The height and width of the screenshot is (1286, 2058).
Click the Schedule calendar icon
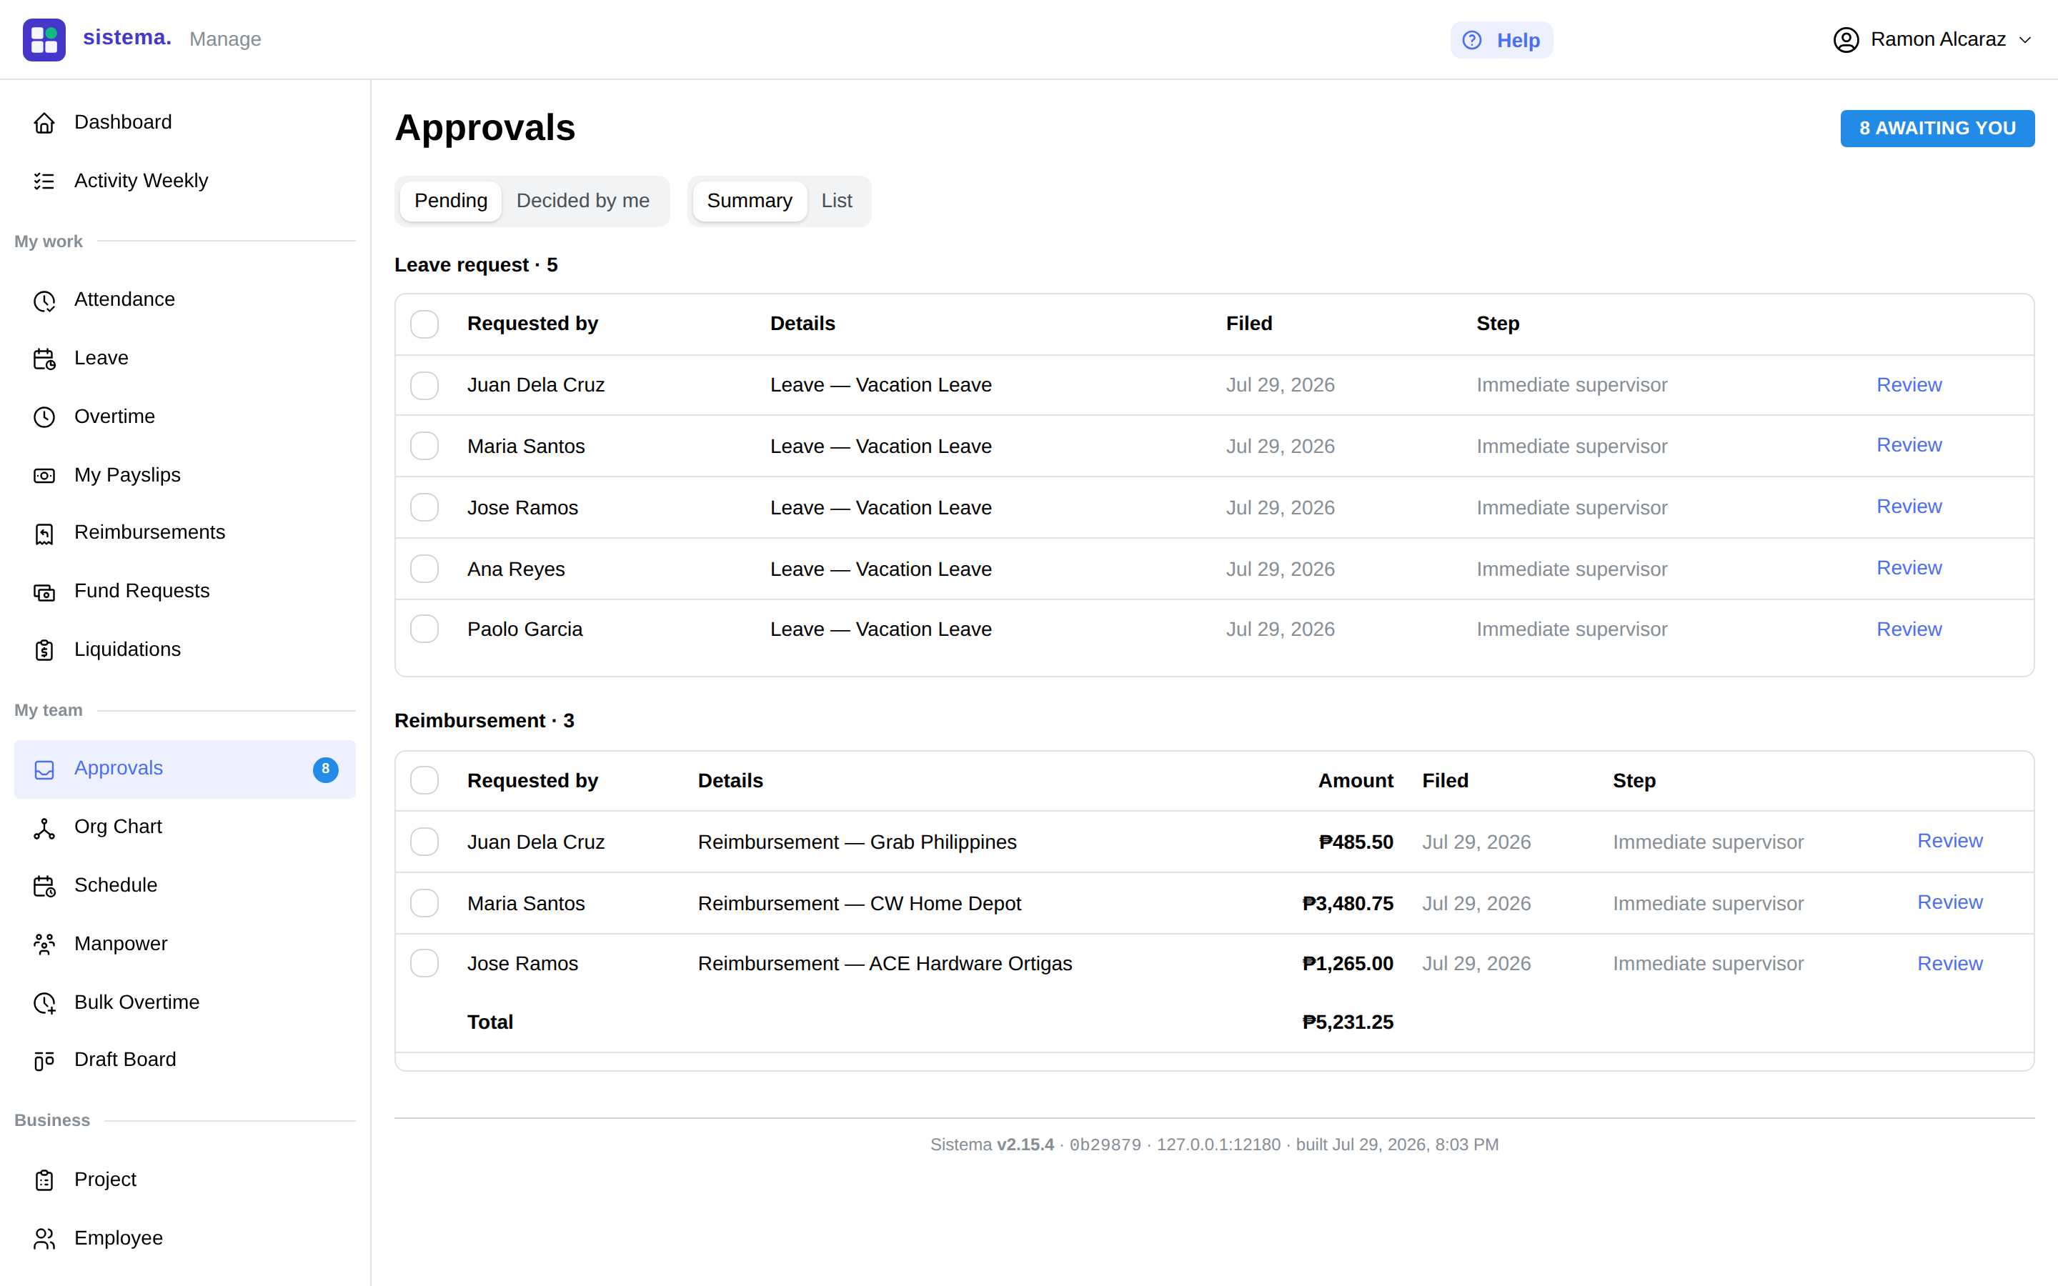click(x=44, y=886)
